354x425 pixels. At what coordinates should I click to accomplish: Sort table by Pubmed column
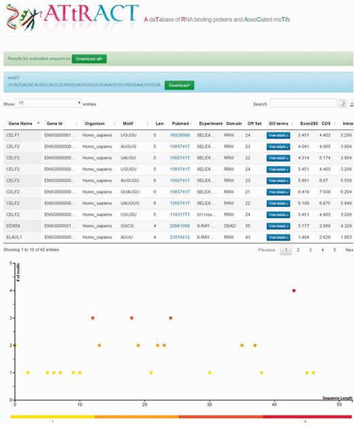coord(181,123)
